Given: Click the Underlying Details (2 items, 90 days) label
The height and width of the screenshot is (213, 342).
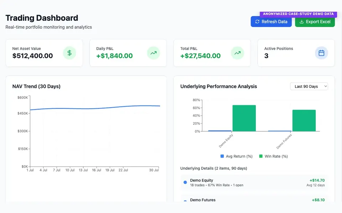Looking at the screenshot, I should (214, 168).
